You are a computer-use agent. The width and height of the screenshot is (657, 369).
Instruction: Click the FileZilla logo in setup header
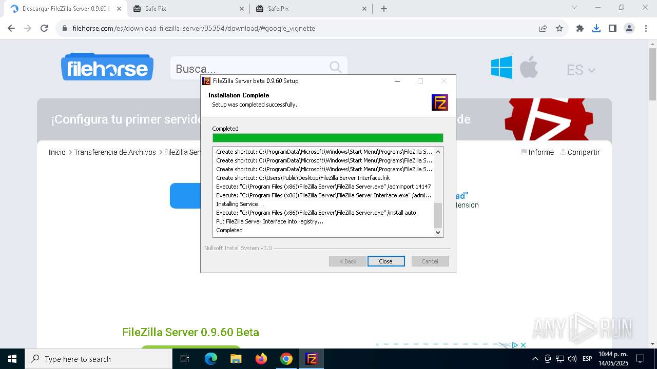tap(440, 102)
